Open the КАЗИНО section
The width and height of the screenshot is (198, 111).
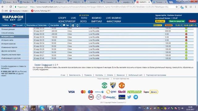pos(97,18)
